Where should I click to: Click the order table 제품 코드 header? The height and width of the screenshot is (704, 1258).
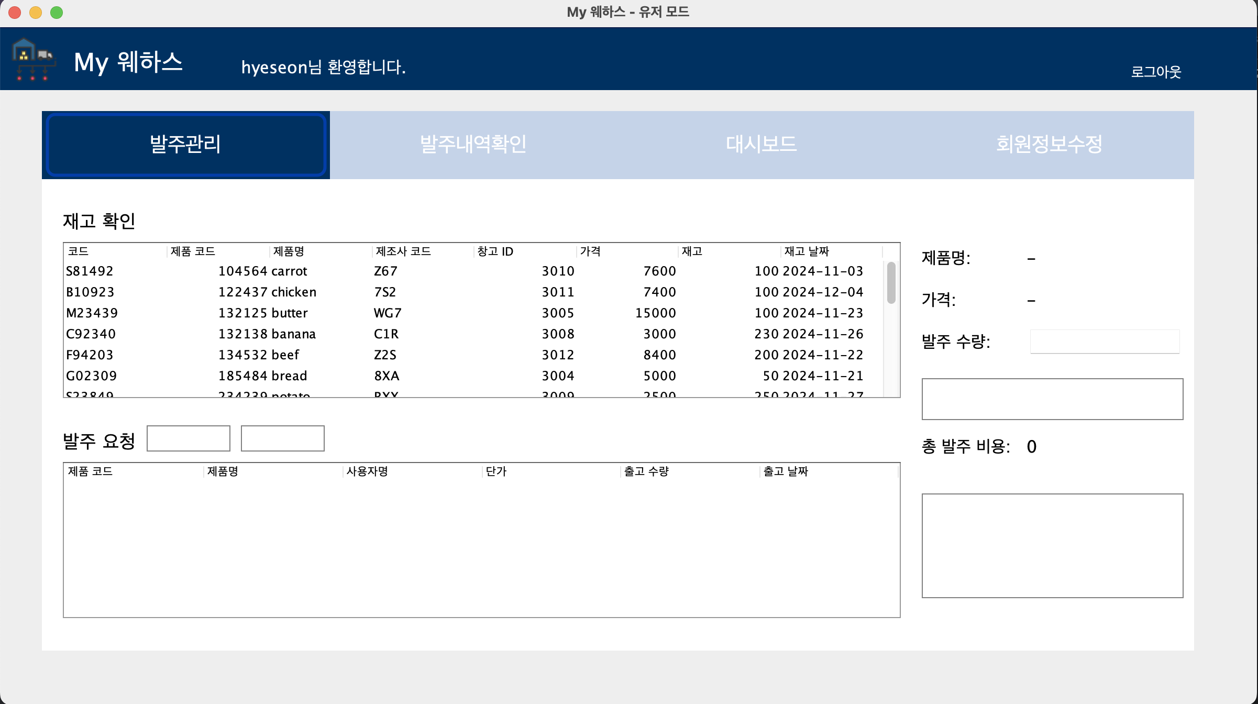coord(134,471)
